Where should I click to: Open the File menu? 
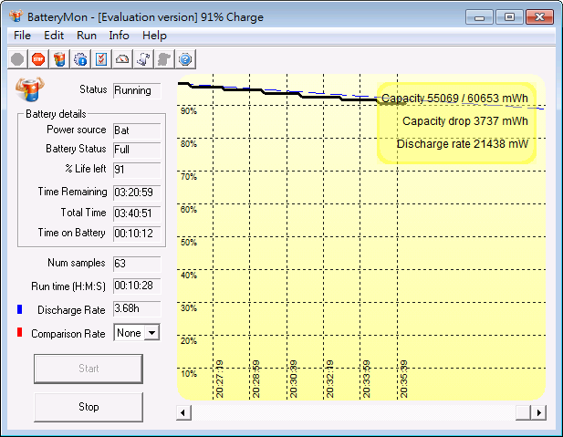click(x=22, y=36)
